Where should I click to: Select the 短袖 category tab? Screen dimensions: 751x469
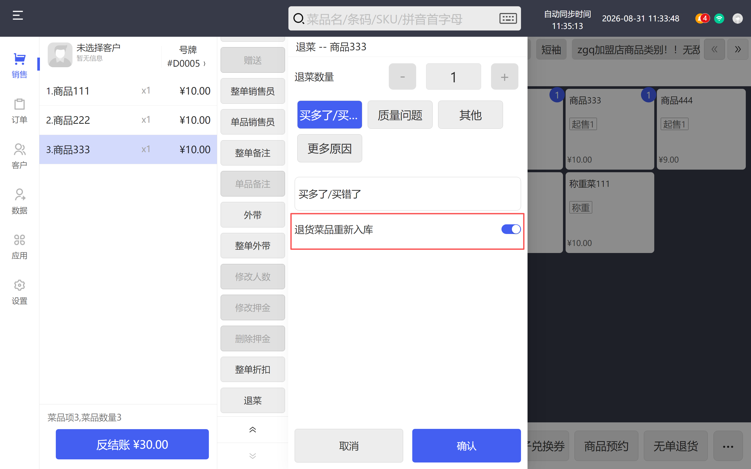point(551,49)
